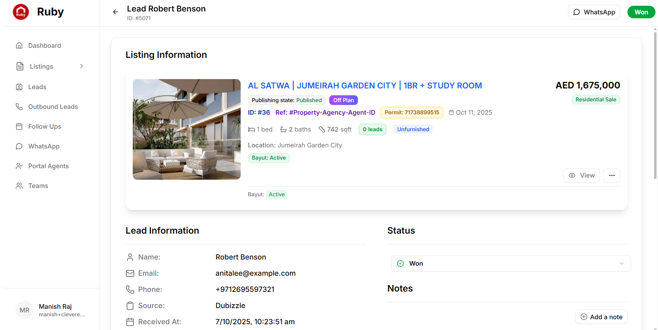Expand the Listings submenu chevron

(82, 66)
